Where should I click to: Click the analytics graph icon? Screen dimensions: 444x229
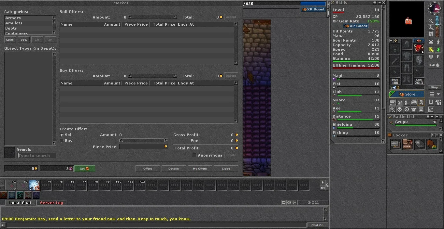[x=431, y=109]
